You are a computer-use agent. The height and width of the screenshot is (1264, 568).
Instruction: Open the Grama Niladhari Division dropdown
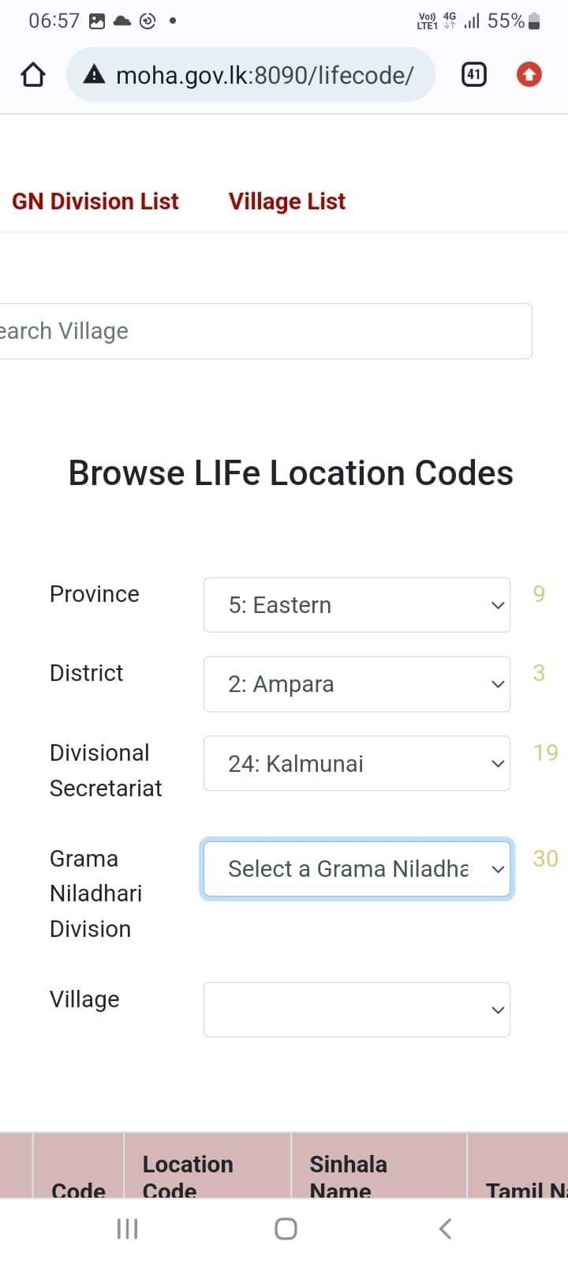(x=357, y=869)
